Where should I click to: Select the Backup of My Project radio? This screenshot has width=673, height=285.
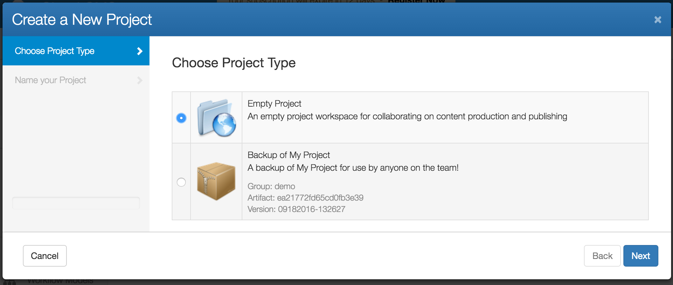tap(181, 182)
